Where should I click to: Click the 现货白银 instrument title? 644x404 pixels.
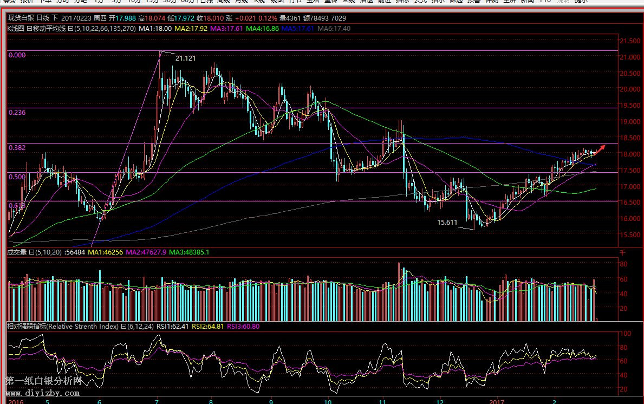(x=20, y=18)
